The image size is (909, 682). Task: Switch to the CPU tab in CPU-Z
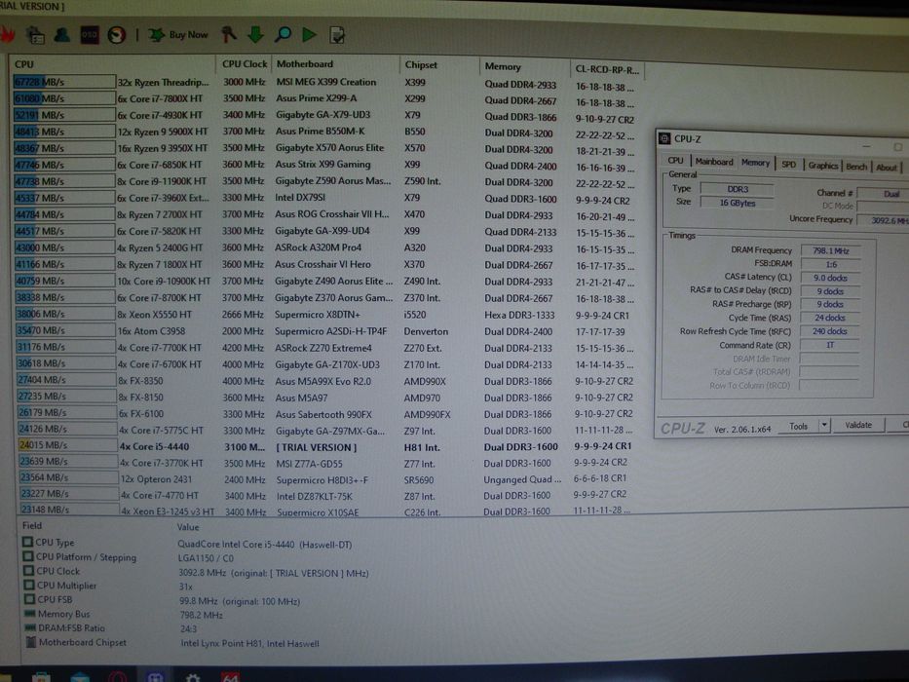click(675, 161)
